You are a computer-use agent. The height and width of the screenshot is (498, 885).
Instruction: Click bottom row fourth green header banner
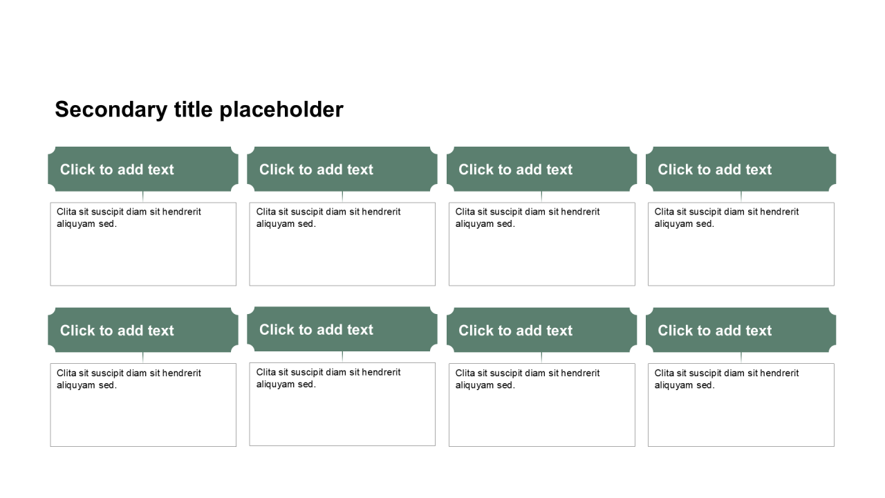[740, 330]
